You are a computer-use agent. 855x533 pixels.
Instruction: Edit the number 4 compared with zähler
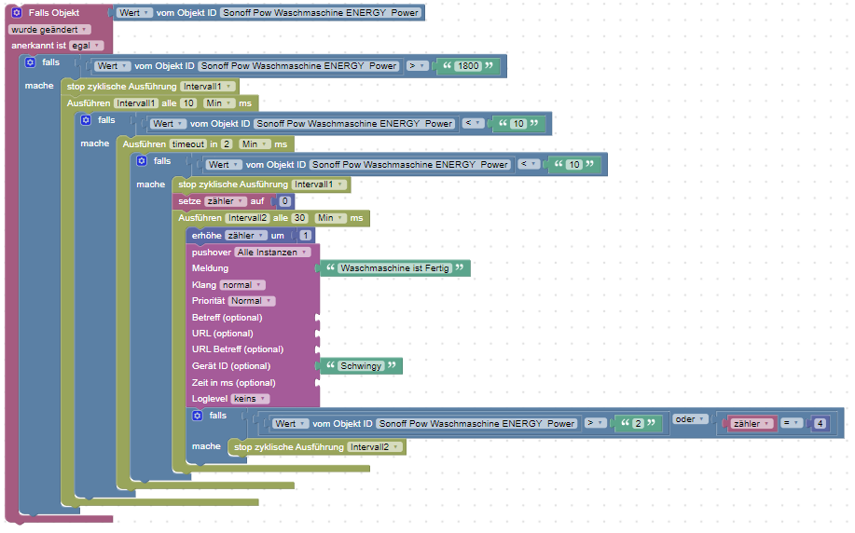coord(821,423)
